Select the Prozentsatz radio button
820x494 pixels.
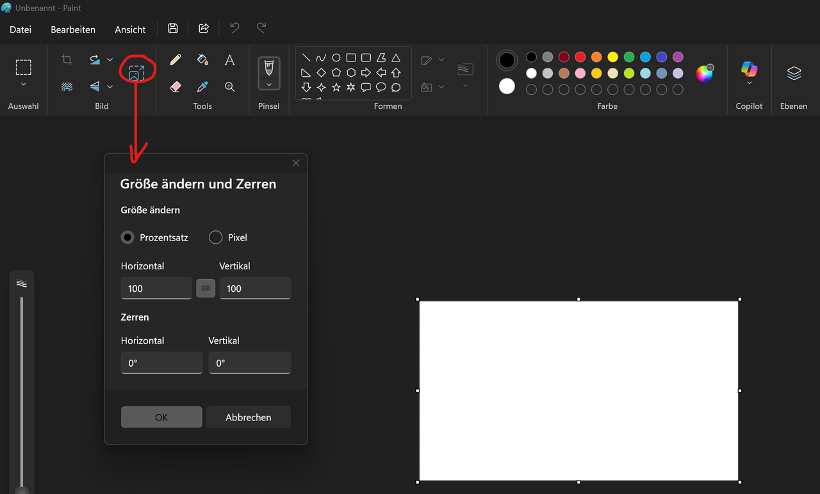point(127,237)
